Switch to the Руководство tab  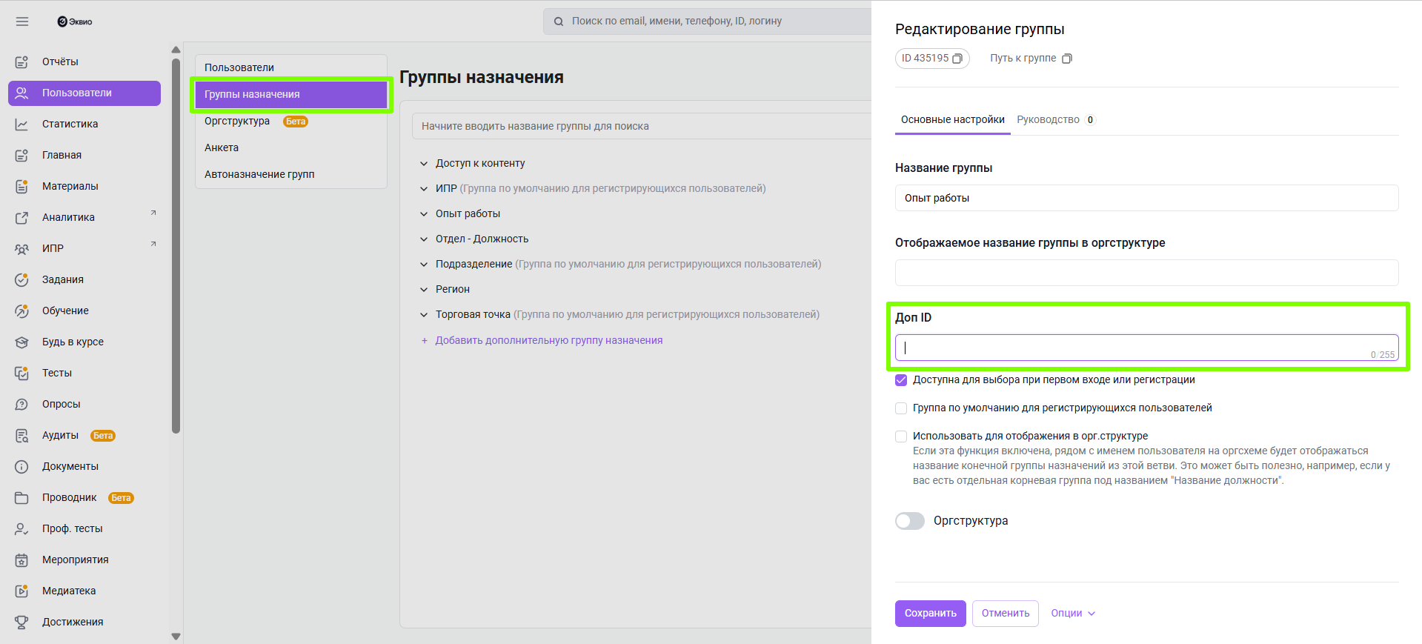(x=1048, y=120)
